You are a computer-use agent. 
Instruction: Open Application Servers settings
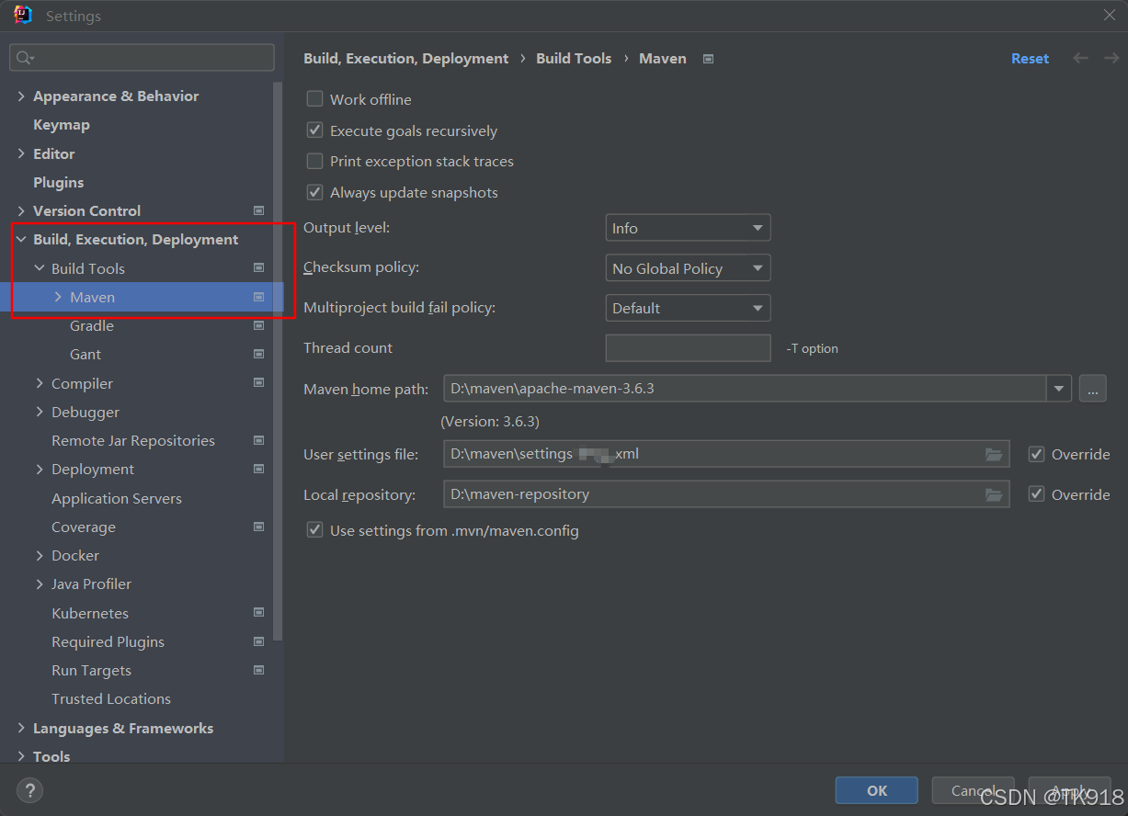point(117,498)
